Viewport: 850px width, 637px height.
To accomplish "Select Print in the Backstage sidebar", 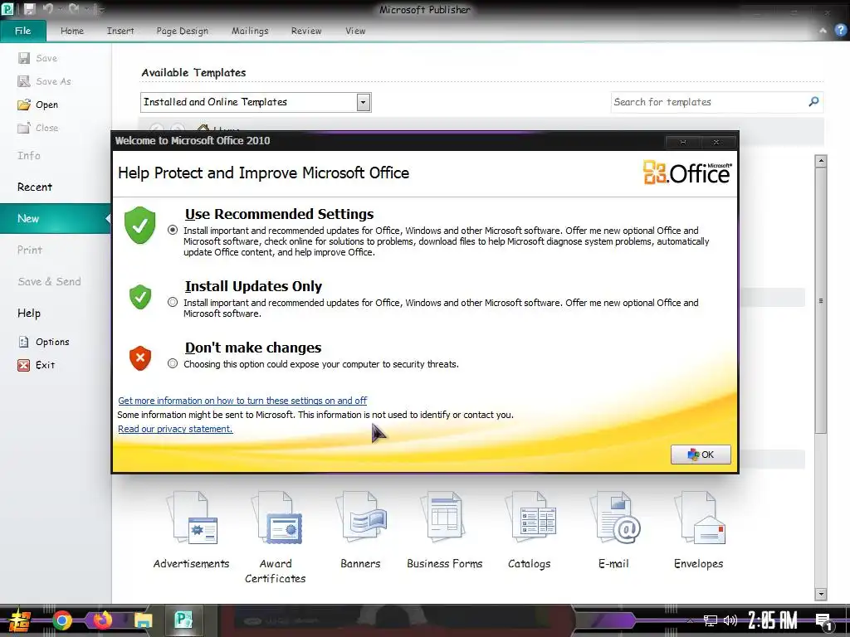I will [x=29, y=250].
